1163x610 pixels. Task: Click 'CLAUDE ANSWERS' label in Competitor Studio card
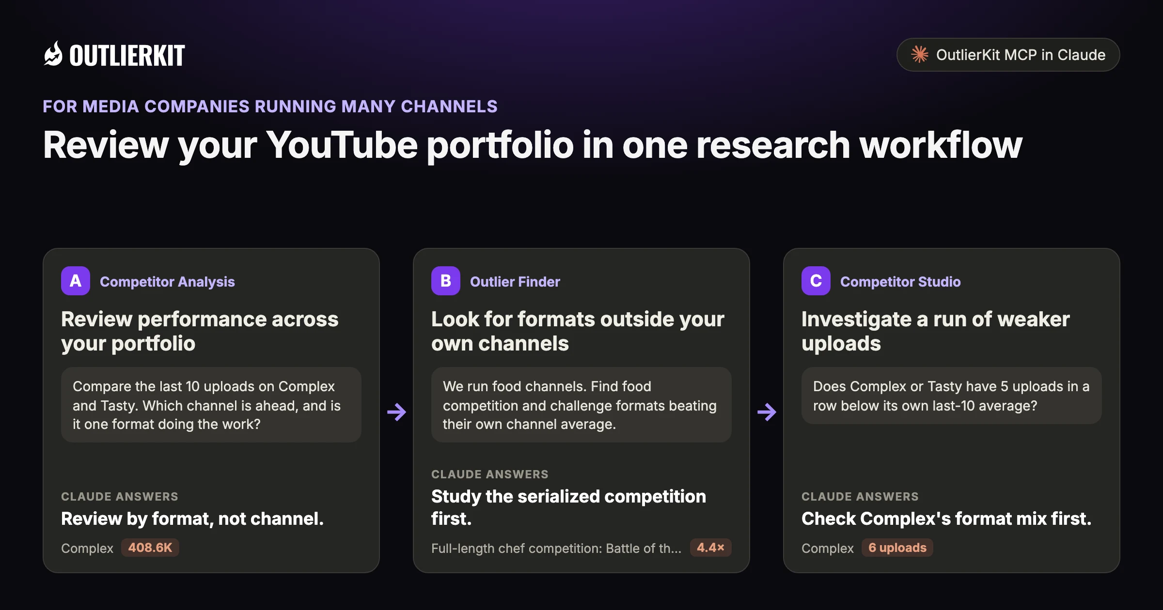click(860, 497)
